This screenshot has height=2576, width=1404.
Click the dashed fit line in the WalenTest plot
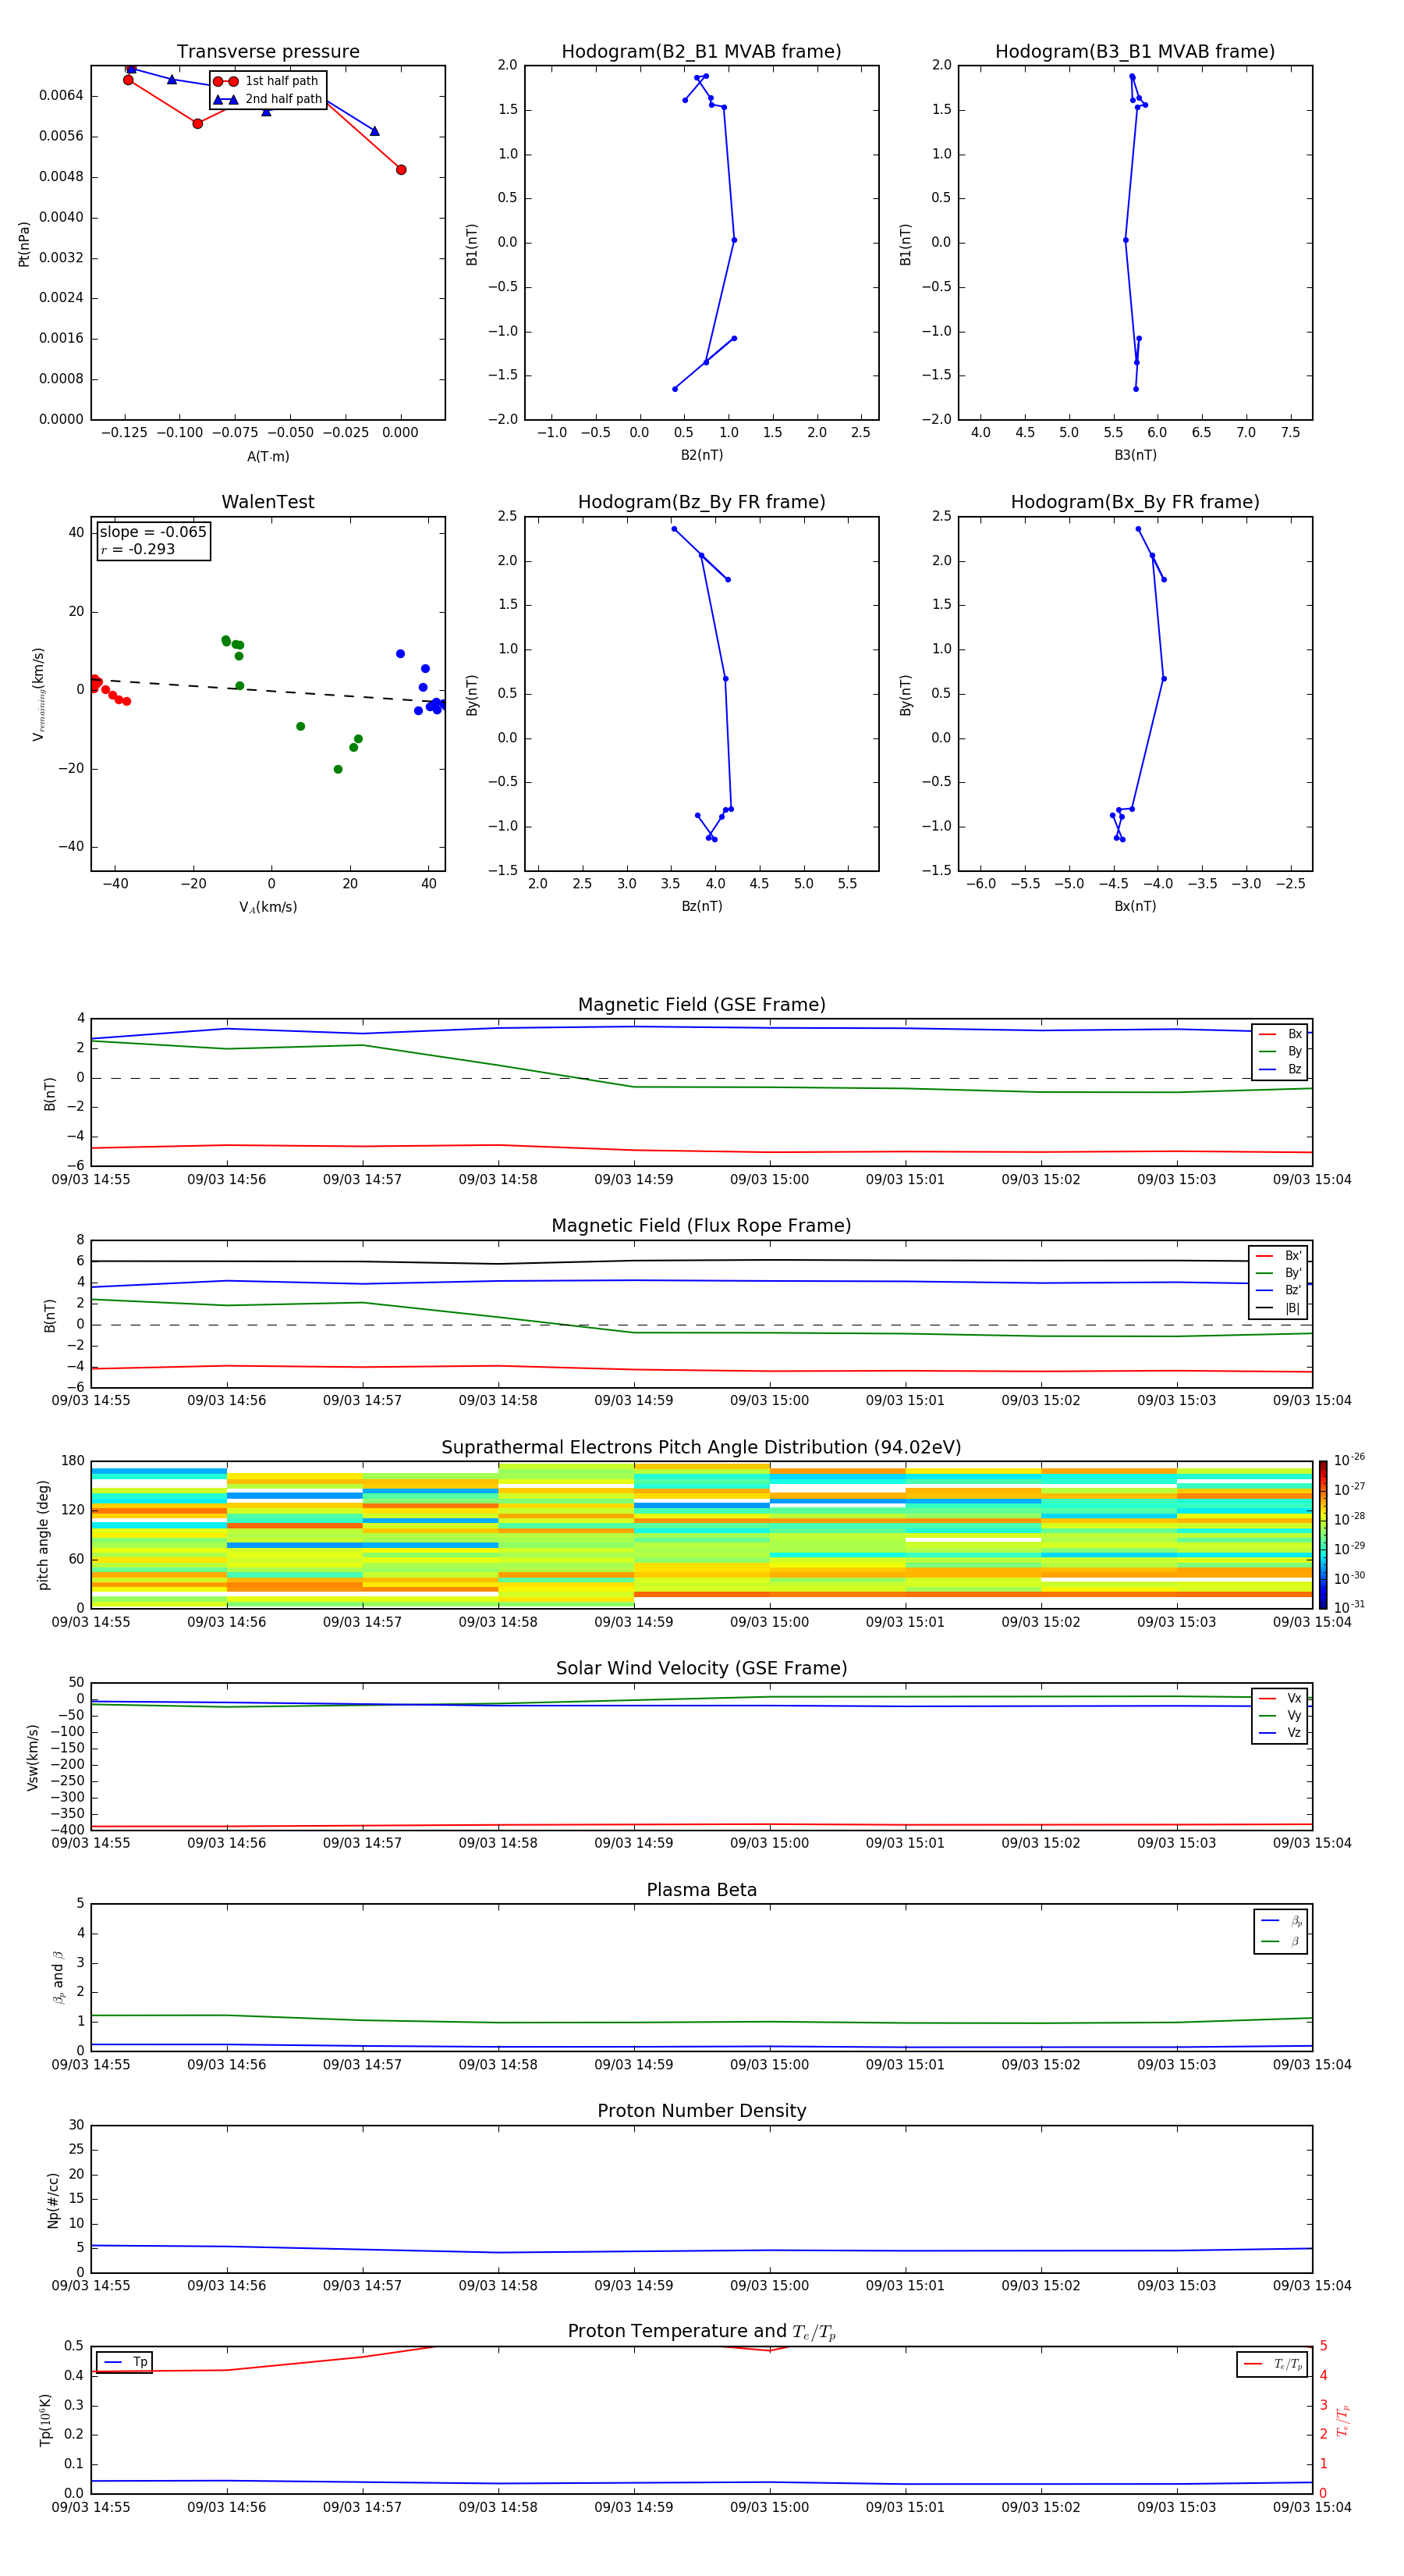pyautogui.click(x=268, y=690)
